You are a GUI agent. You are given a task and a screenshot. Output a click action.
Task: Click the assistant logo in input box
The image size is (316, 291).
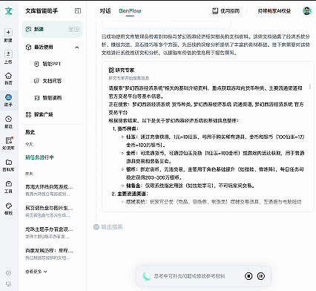[146, 276]
